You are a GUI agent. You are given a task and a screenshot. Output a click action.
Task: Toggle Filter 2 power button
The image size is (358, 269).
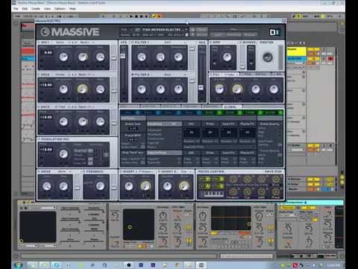point(133,75)
